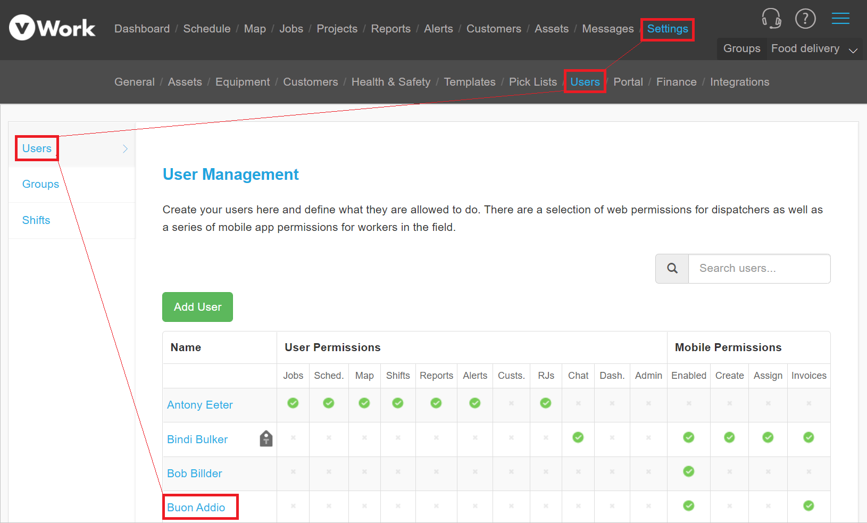Toggle Invoices permission for Buon Addio

click(x=808, y=505)
